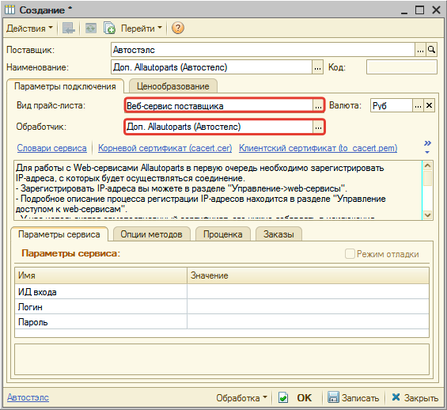
Task: Click scroll down arrow of description text
Action: pyautogui.click(x=427, y=215)
